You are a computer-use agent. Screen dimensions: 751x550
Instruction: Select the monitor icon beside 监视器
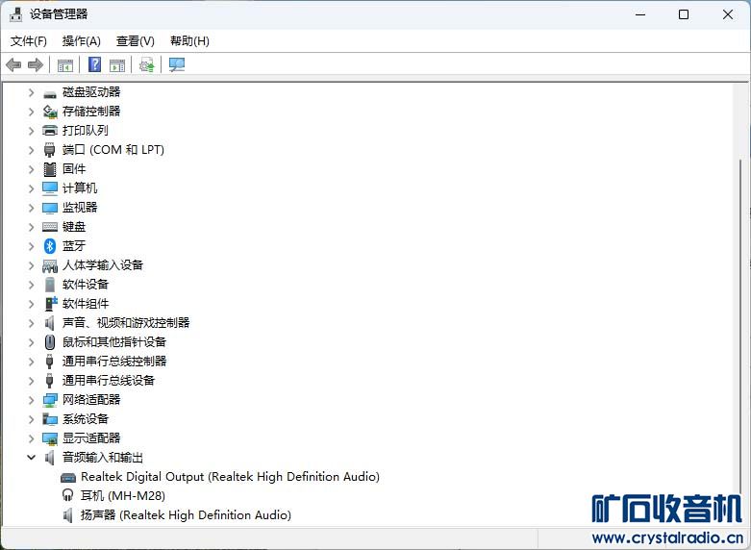[50, 208]
